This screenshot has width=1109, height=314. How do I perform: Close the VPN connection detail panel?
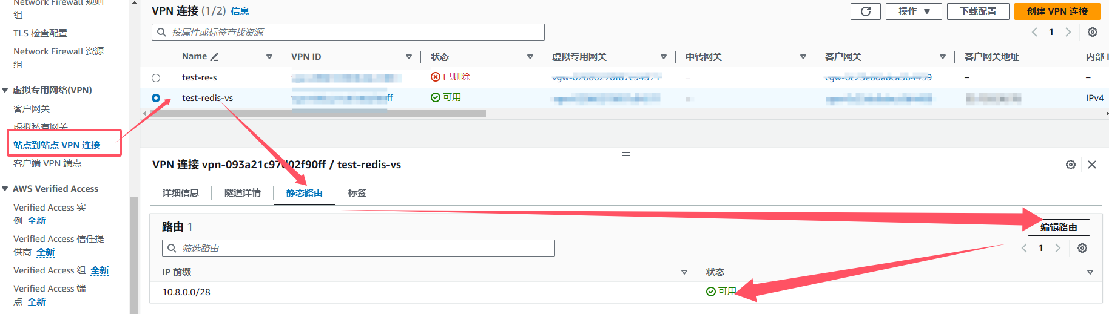(x=1092, y=165)
